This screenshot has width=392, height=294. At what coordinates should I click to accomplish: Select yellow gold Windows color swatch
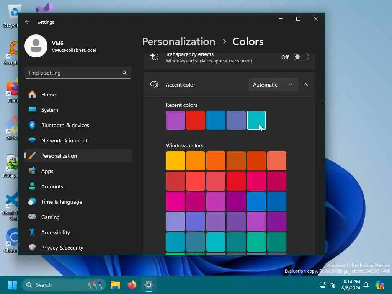[x=175, y=161]
